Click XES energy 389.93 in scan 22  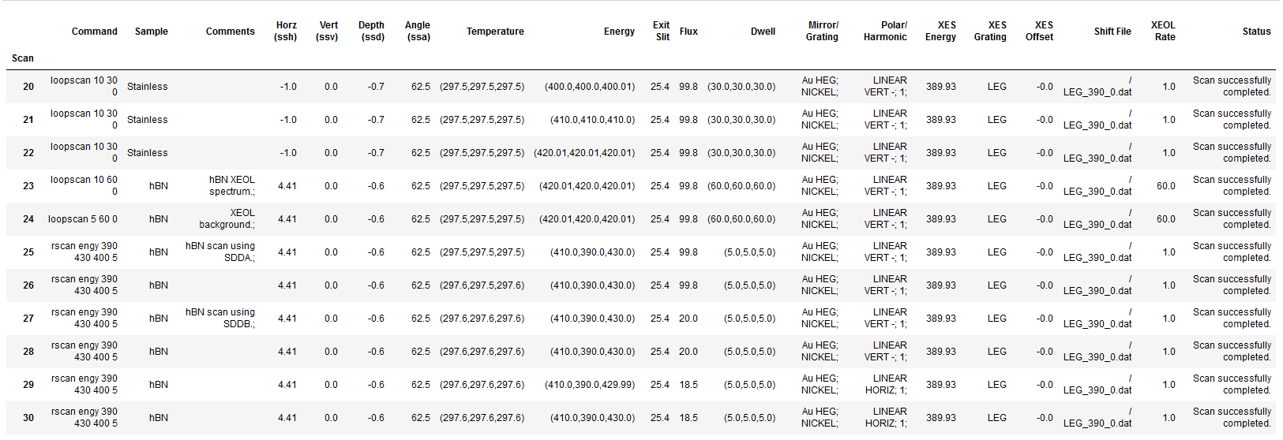click(x=941, y=153)
